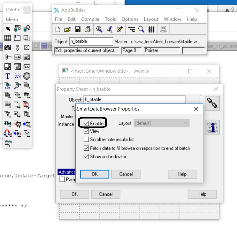Select the Radio-Set tool in Palette
The width and height of the screenshot is (237, 230).
click(17, 47)
